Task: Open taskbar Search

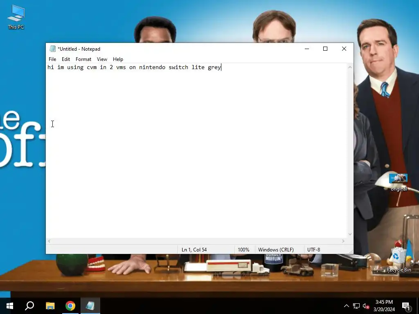Action: [29, 306]
